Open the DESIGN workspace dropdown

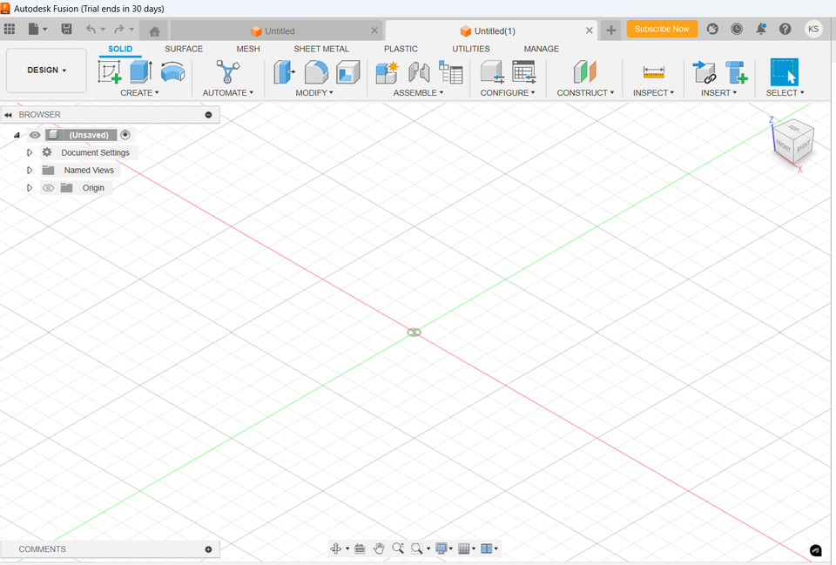pyautogui.click(x=46, y=71)
